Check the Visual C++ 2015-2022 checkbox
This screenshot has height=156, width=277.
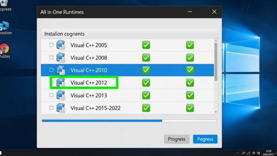51,108
